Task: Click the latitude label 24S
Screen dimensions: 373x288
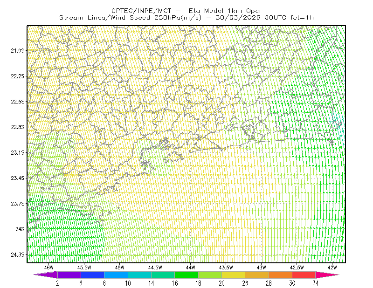Action: point(20,229)
